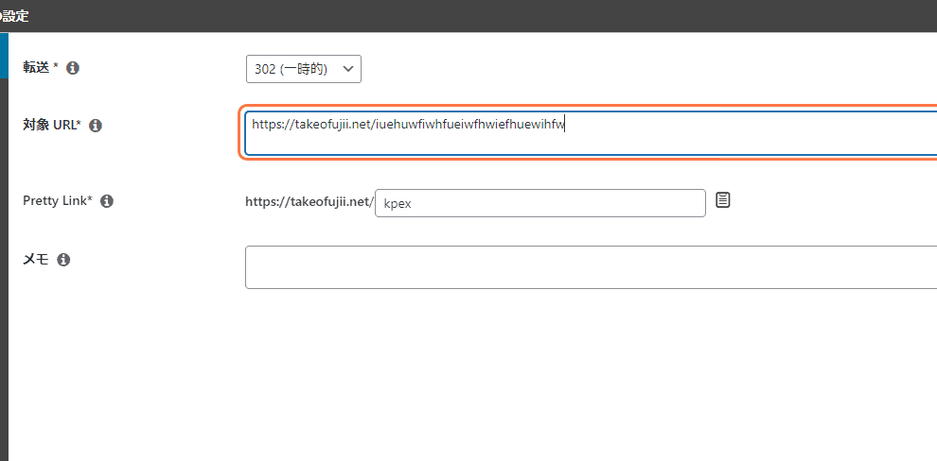Click the info icon beside Pretty Link
This screenshot has height=461, width=937.
tap(107, 201)
